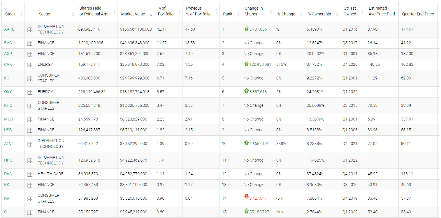Open the AAPL stock link
The image size is (441, 218).
(9, 29)
